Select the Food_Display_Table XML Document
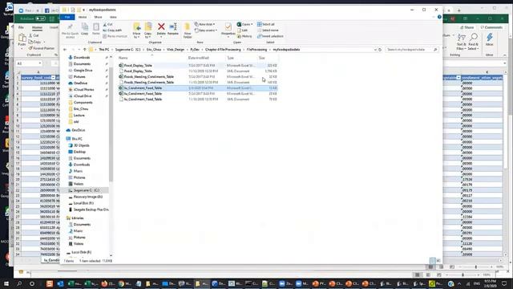513x289 pixels. pyautogui.click(x=198, y=71)
